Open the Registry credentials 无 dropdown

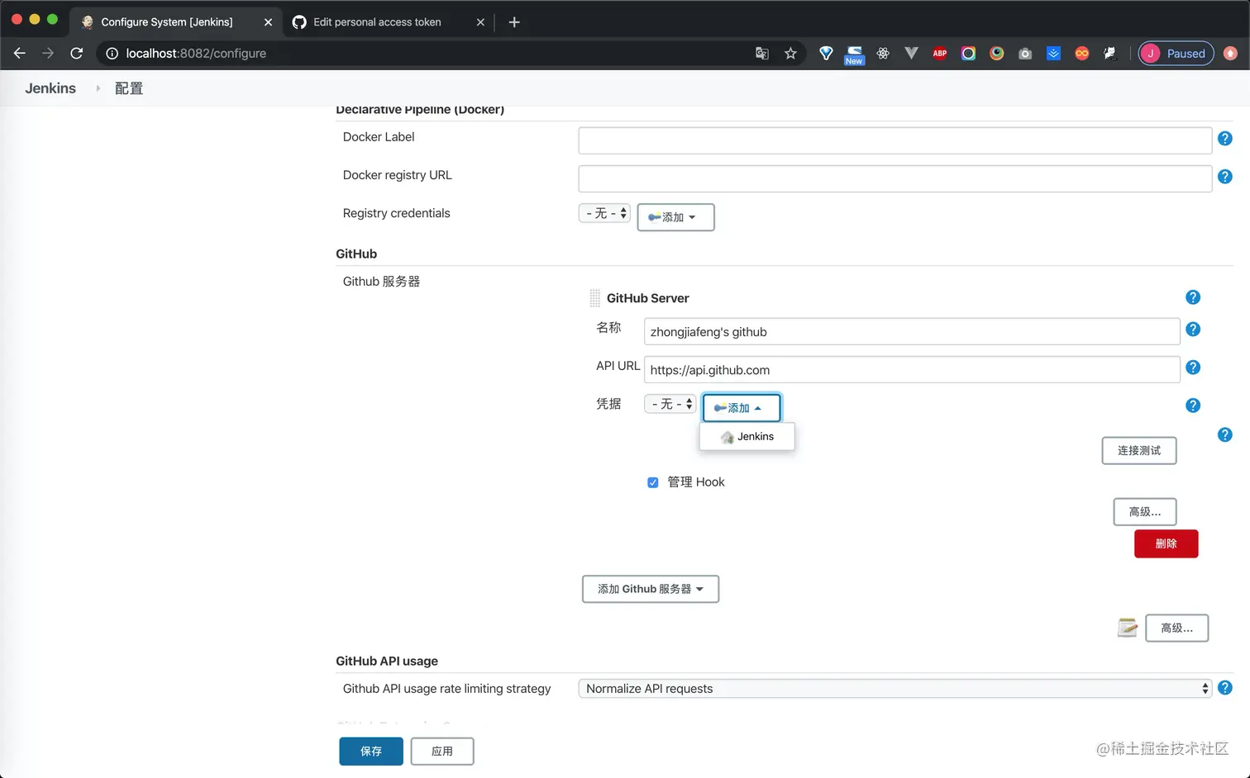(x=604, y=213)
